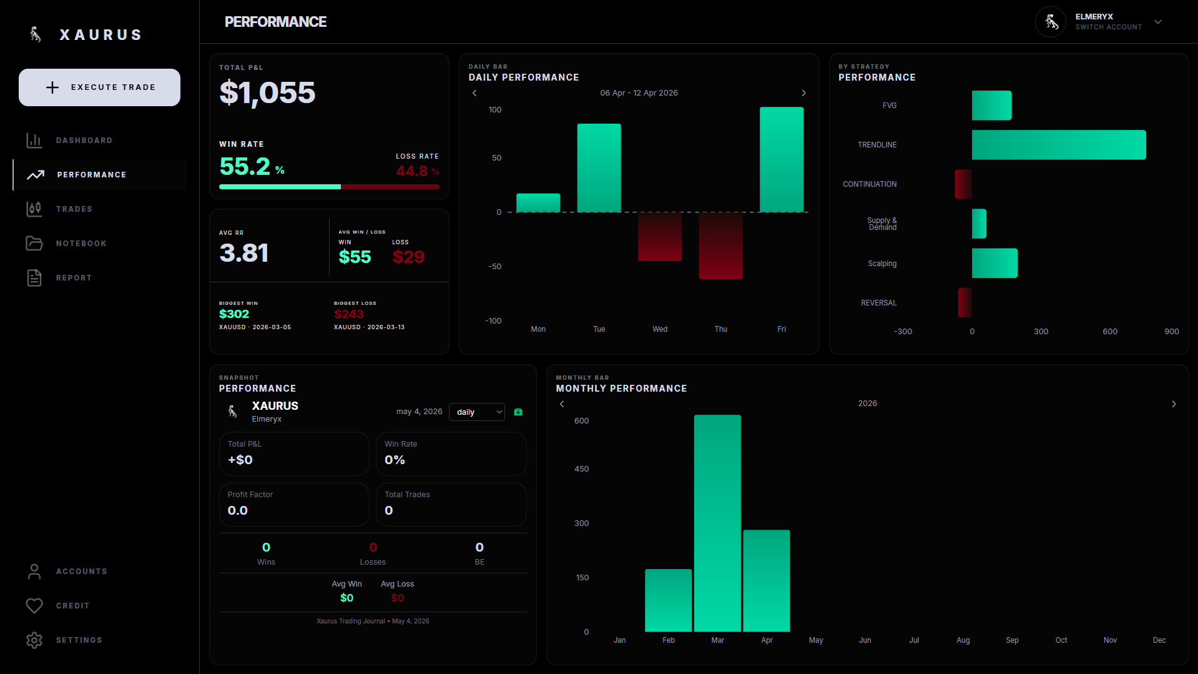
Task: Click the FVG strategy bar
Action: click(991, 106)
